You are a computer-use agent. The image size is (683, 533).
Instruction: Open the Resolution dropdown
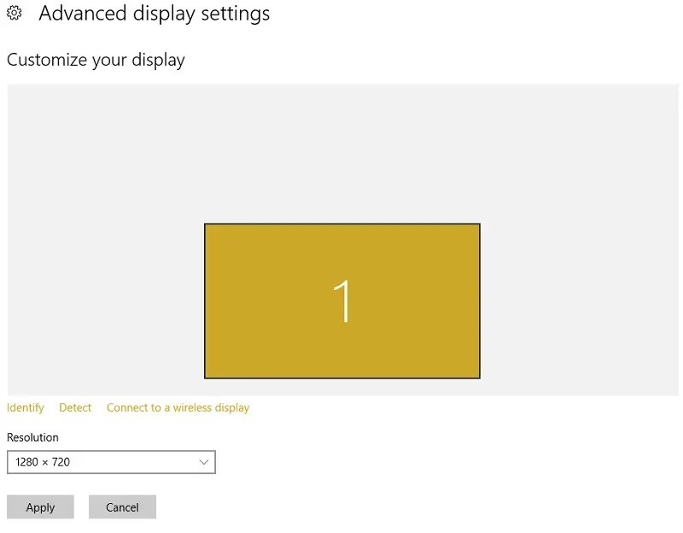click(x=111, y=461)
